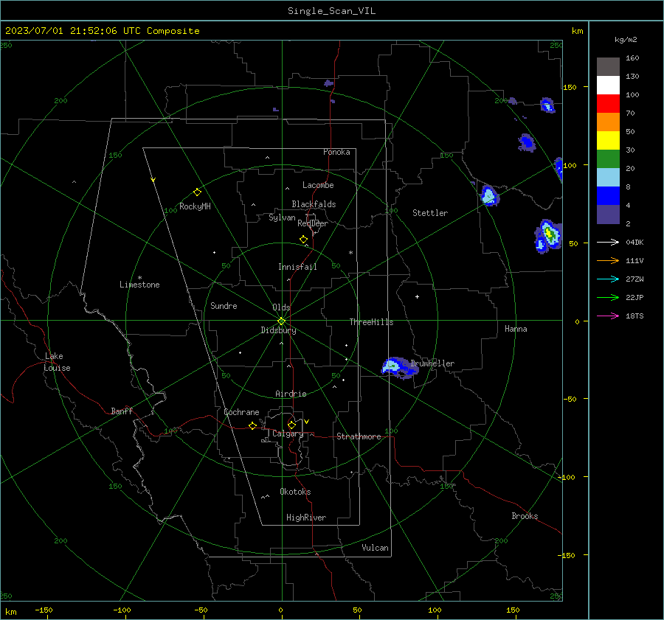Pick the purple 2-4 color swatch
664x620 pixels.
click(608, 215)
